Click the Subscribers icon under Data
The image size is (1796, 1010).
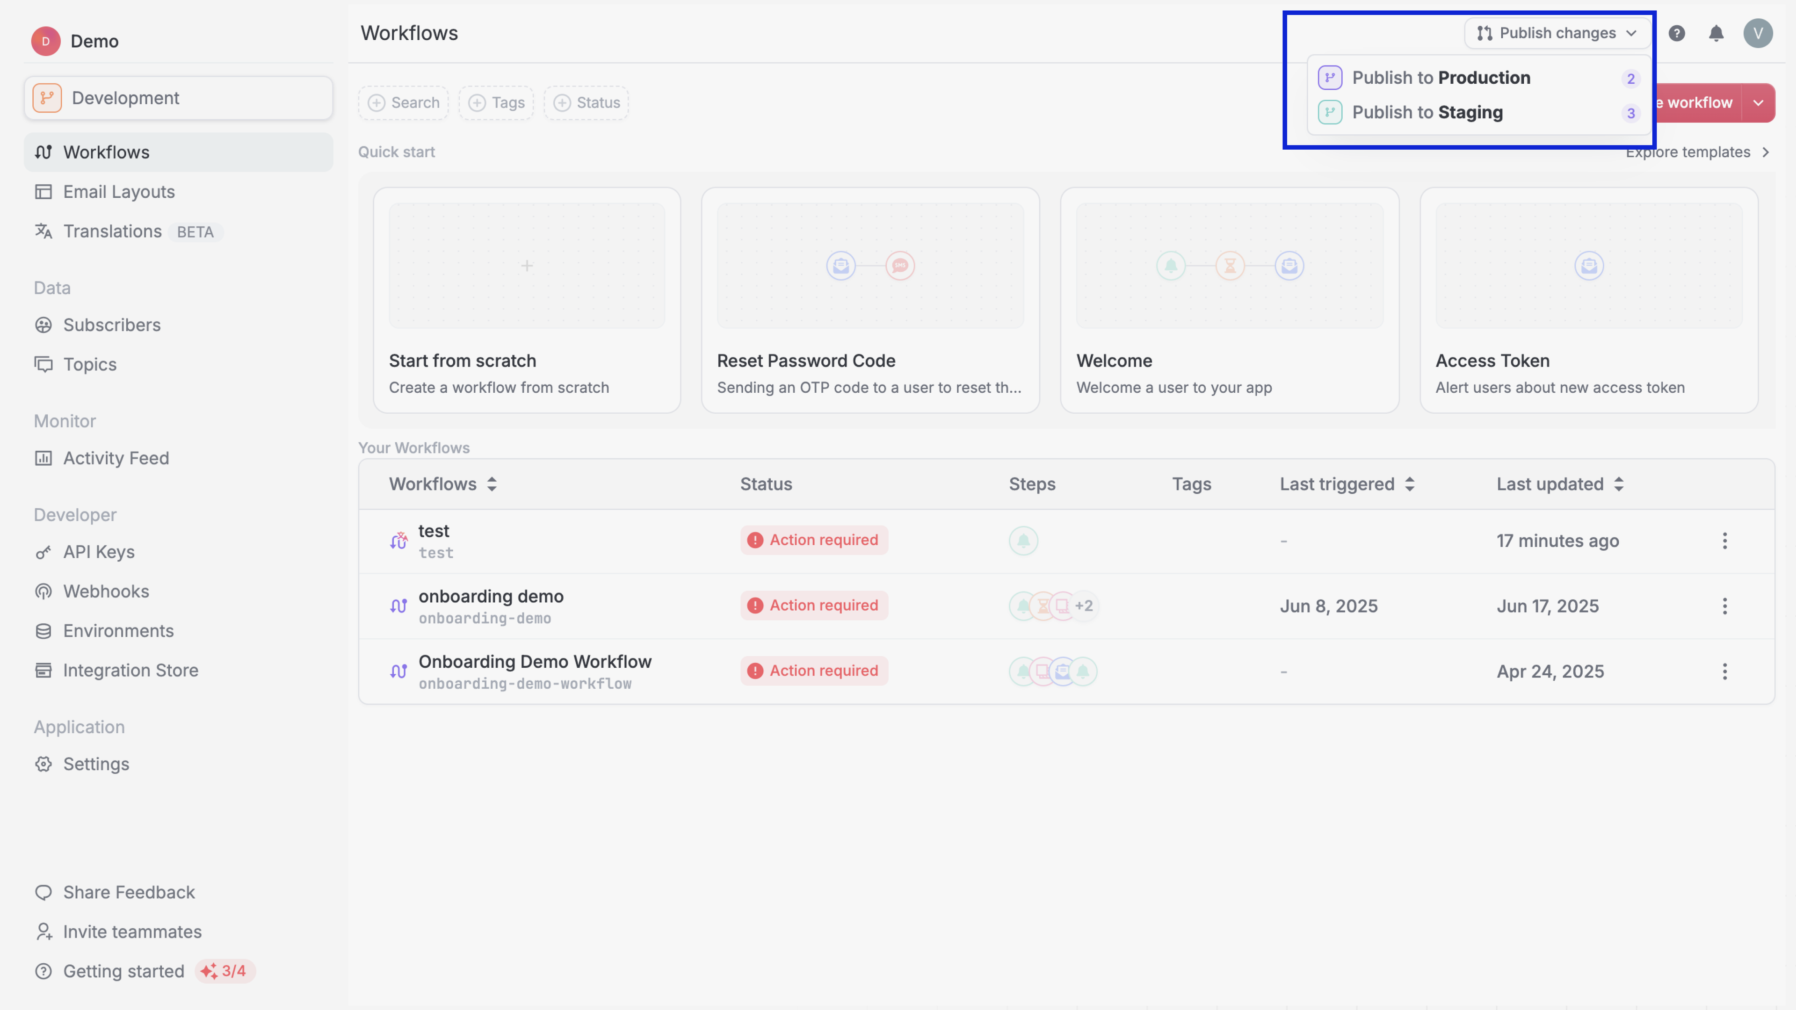[x=43, y=325]
